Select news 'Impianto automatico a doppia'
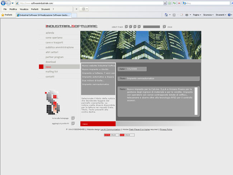 tap(98, 77)
